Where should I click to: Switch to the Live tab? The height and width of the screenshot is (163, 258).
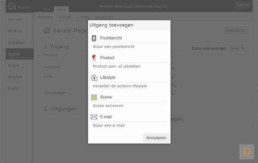47,9
